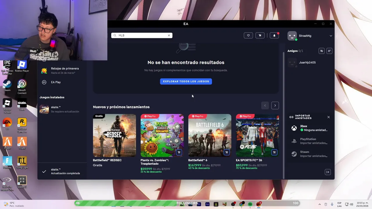Screen dimensions: 372x209
Task: Open the Plants vs. Zombies Replanted cover
Action: (x=162, y=135)
